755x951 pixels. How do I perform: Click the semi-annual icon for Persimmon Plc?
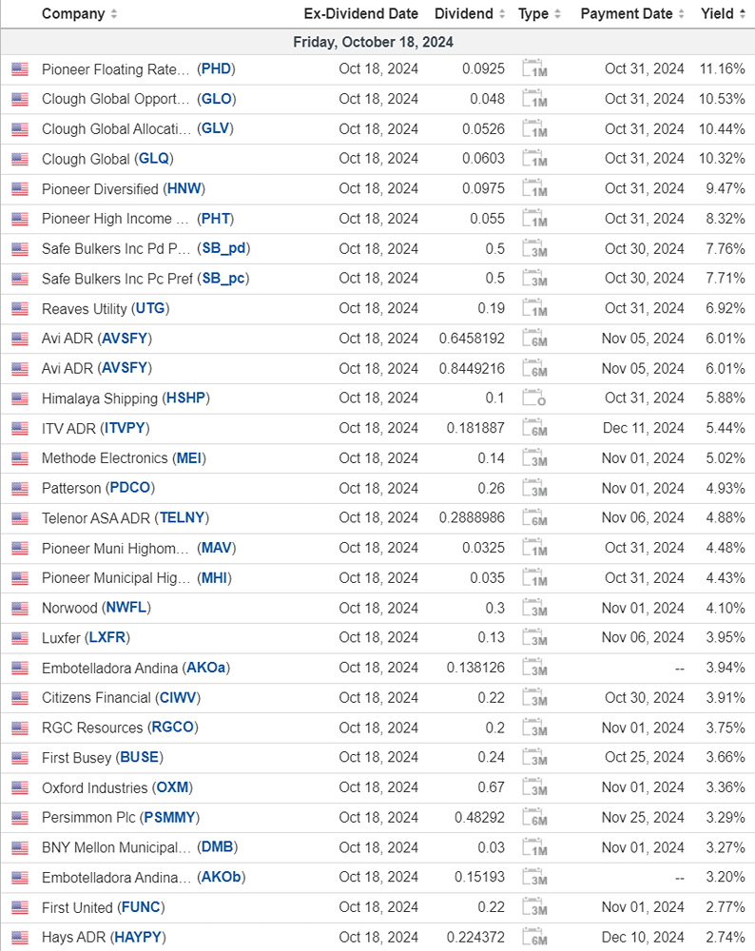[x=534, y=817]
